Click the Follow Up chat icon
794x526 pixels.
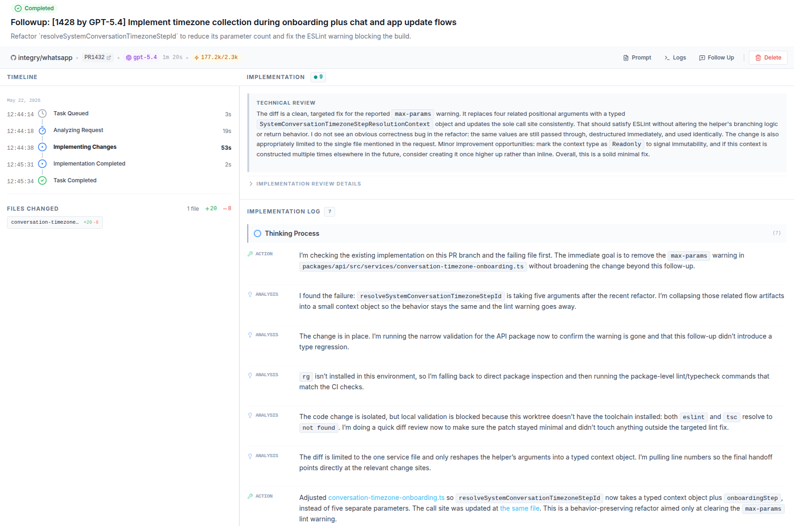702,58
